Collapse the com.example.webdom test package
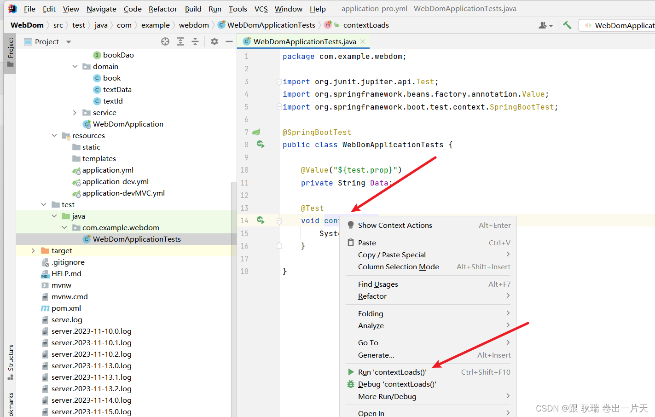Viewport: 655px width, 417px height. tap(64, 227)
